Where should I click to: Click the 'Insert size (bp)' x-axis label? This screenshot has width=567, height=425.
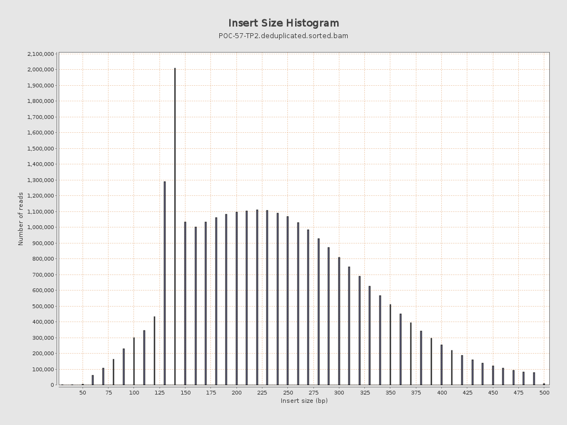pos(304,401)
